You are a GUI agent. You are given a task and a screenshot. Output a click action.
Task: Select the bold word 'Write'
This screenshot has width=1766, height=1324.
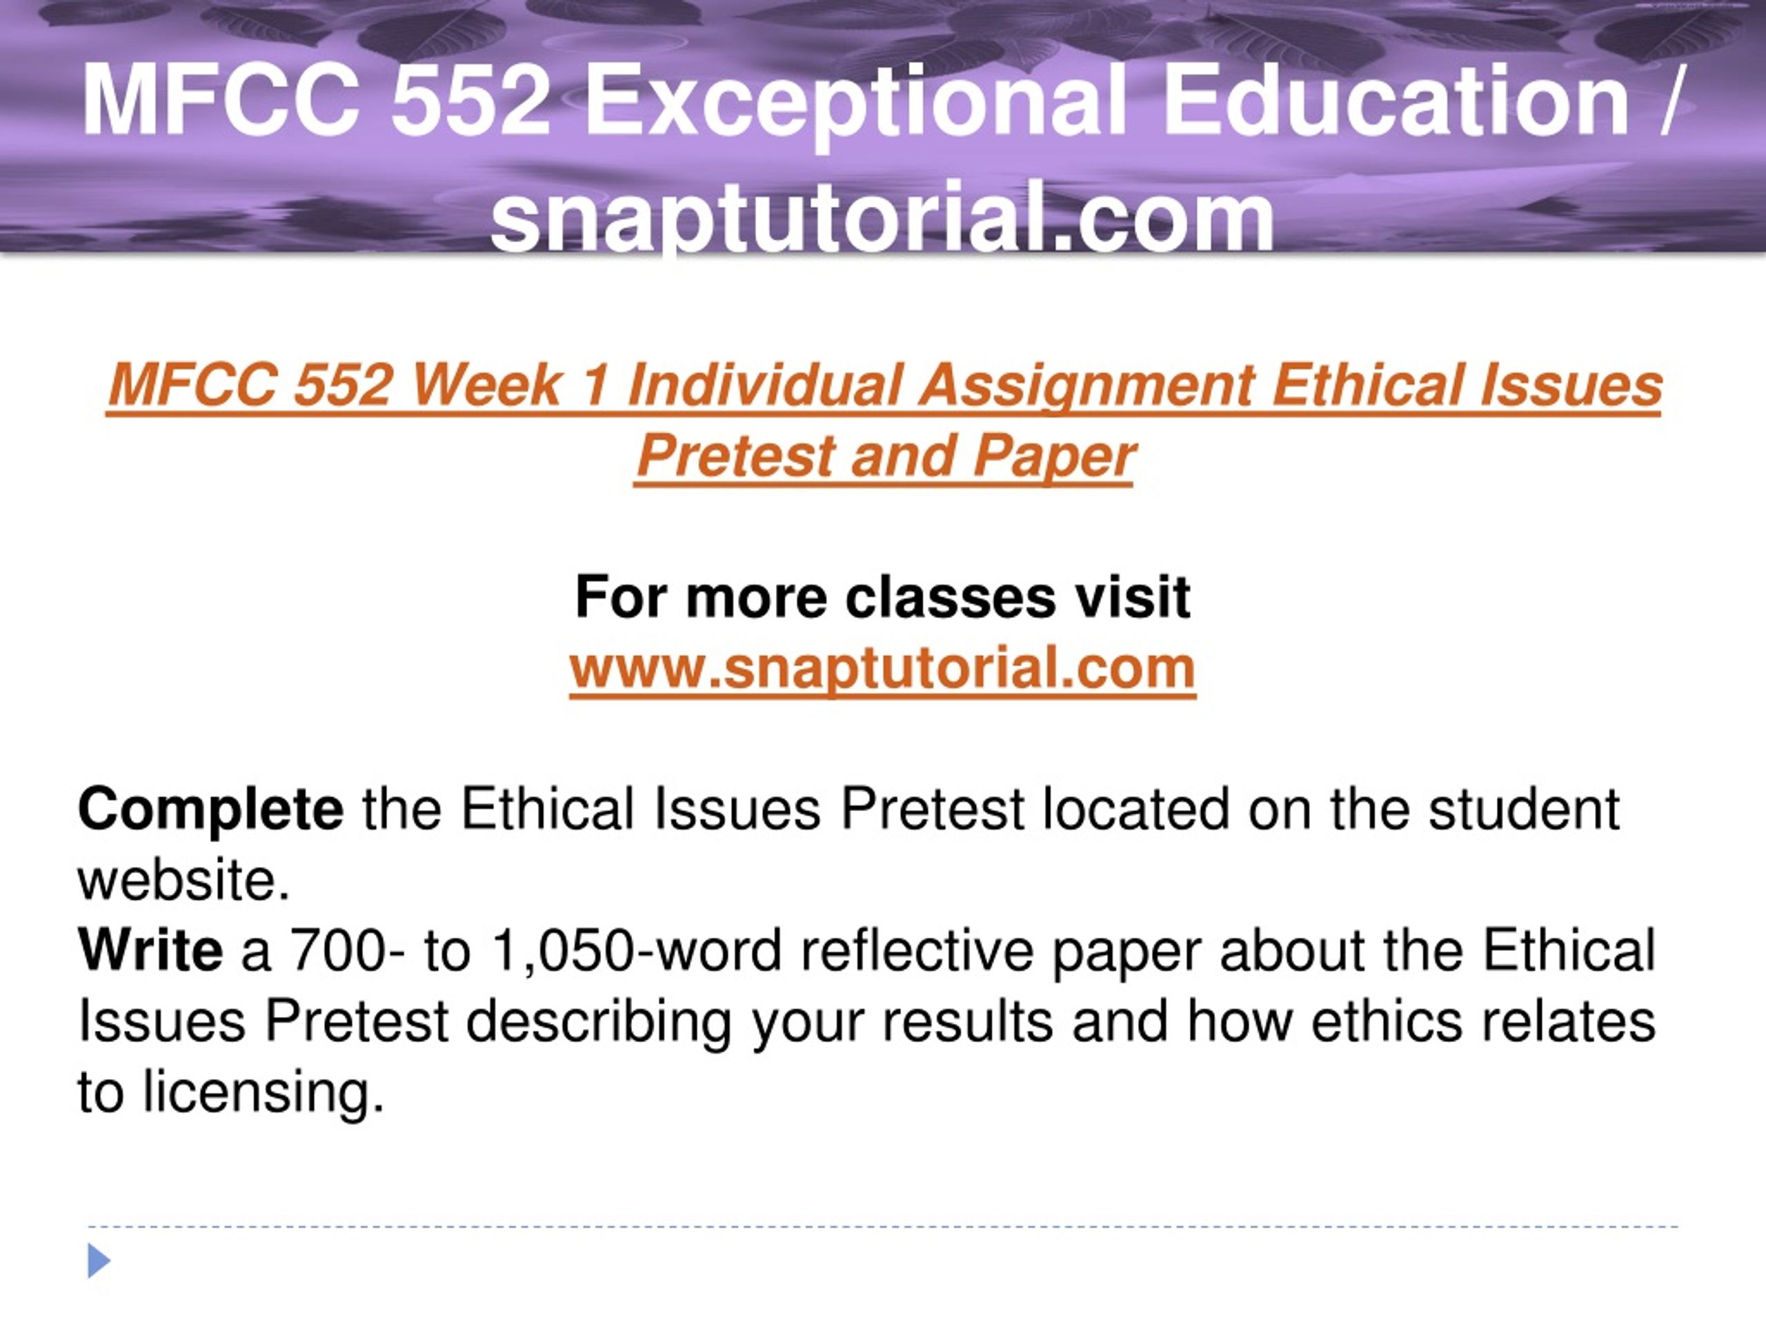click(x=150, y=950)
